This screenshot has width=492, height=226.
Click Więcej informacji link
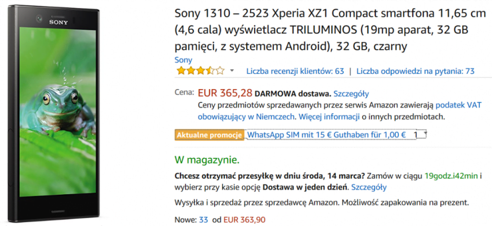[x=329, y=117]
